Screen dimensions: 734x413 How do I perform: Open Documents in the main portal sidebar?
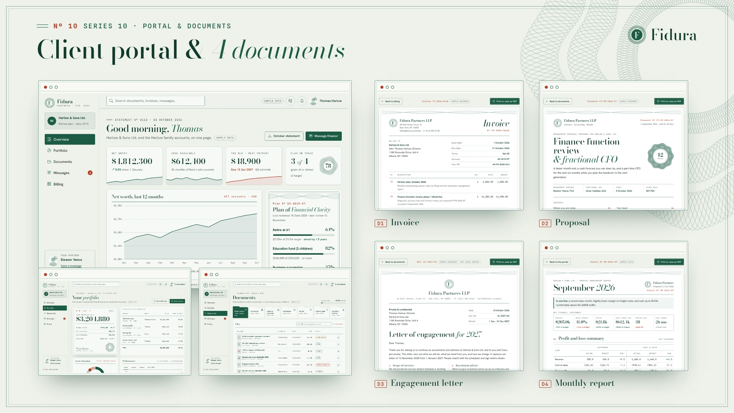[x=70, y=162]
